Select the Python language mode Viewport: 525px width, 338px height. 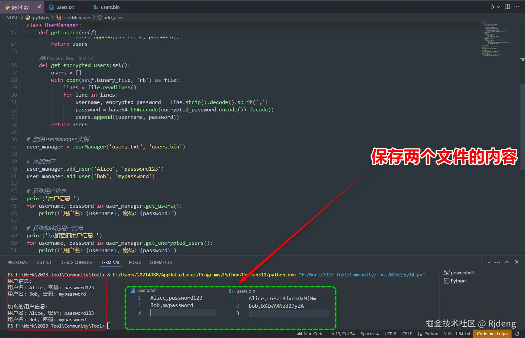[x=431, y=334]
